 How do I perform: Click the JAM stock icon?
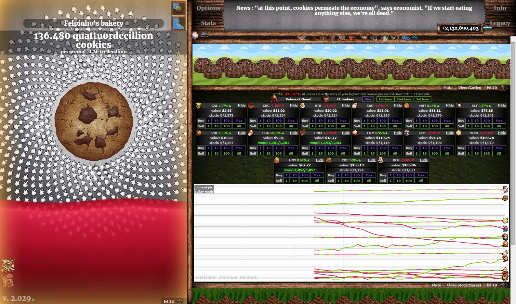click(407, 133)
